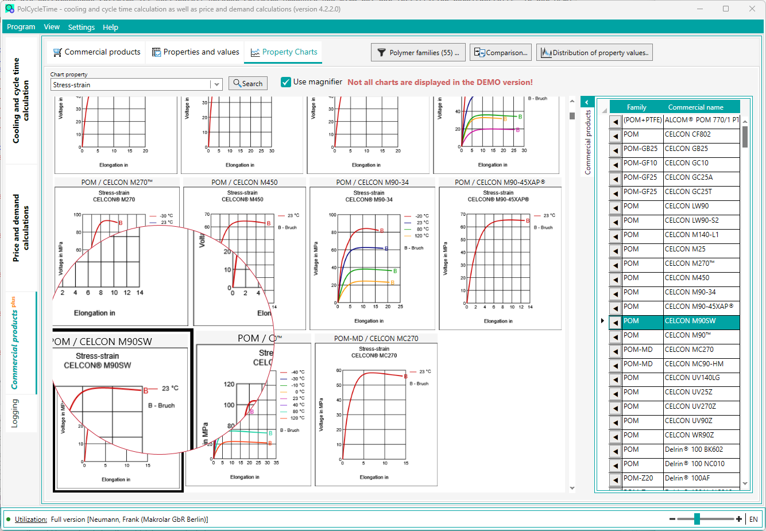Click the arrow button beside CELCON M90-34 row
Image resolution: width=766 pixels, height=531 pixels.
coord(616,294)
